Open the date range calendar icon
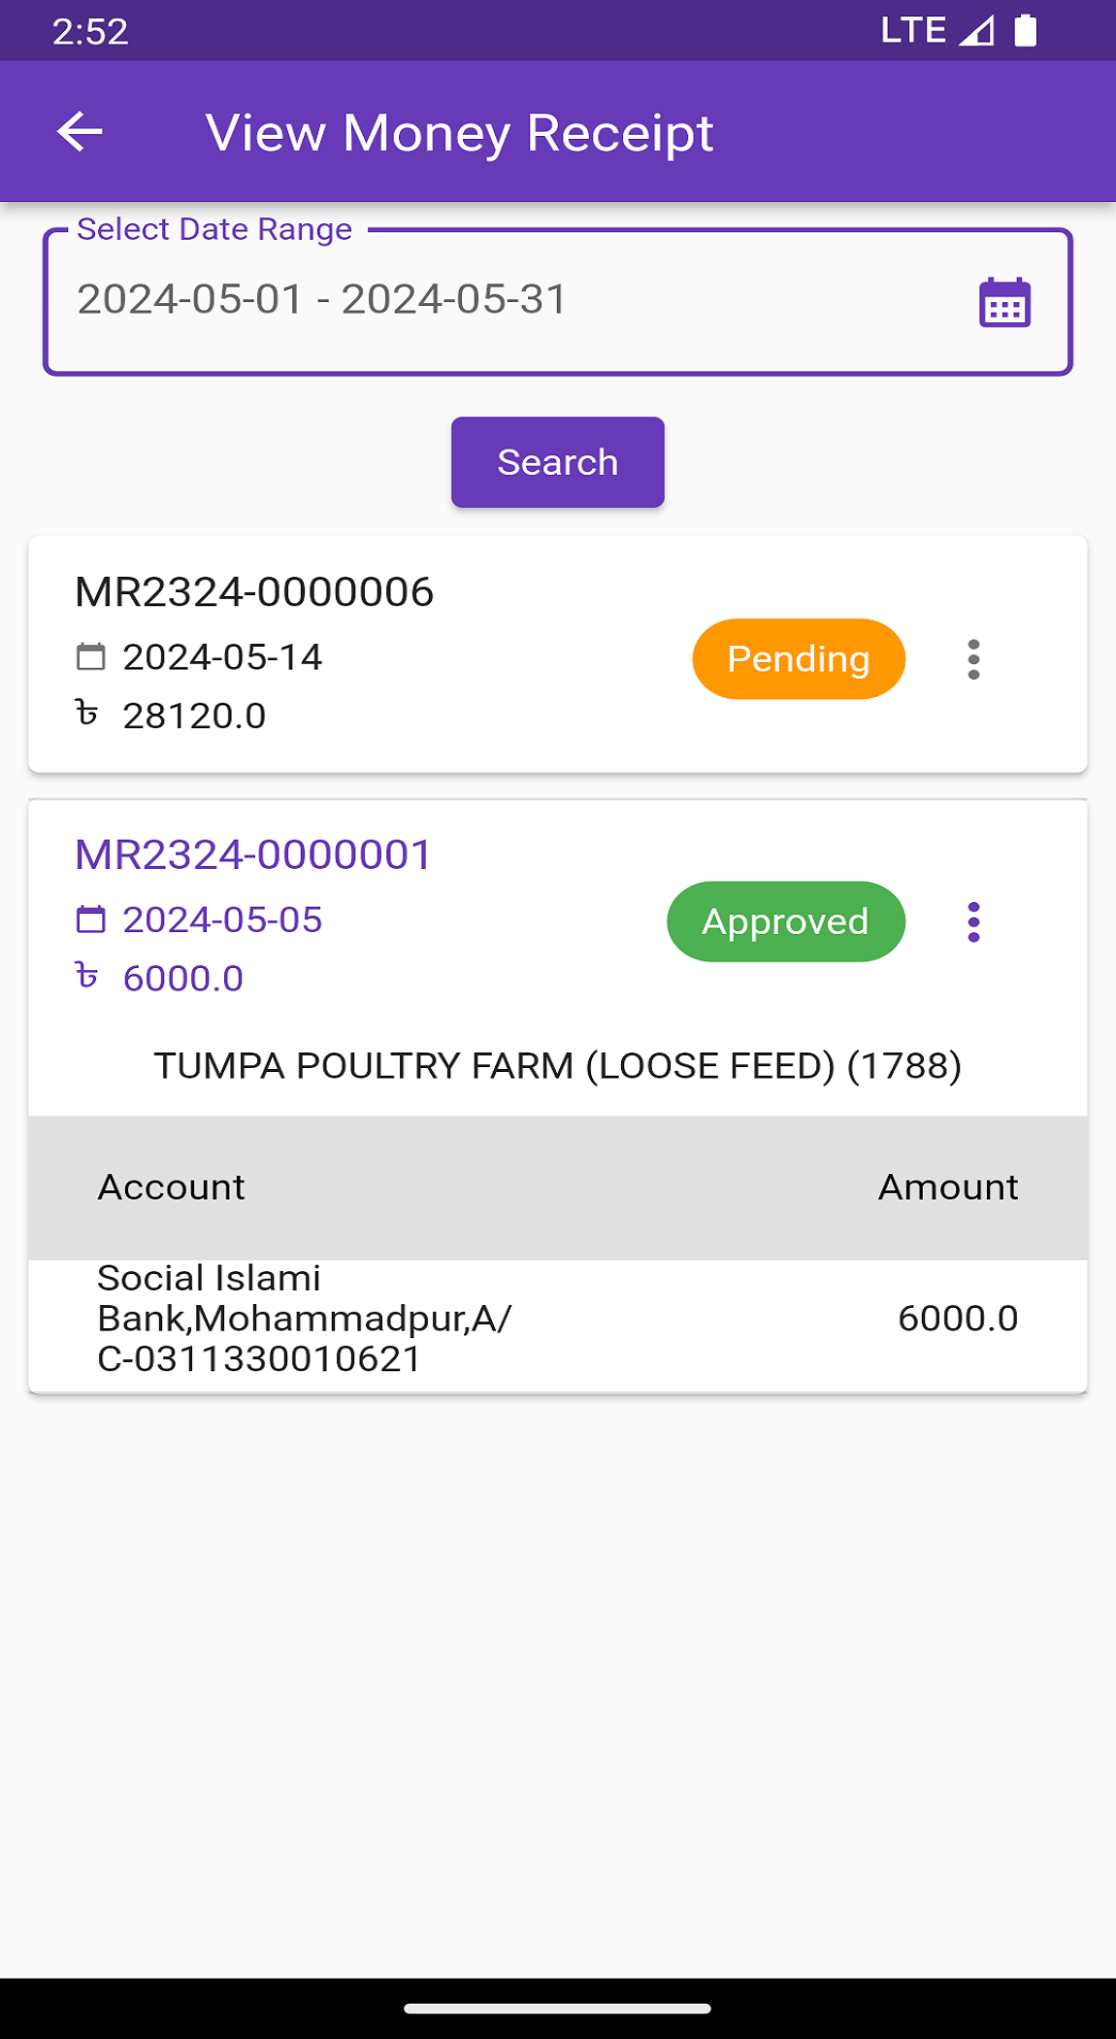 click(x=1004, y=303)
